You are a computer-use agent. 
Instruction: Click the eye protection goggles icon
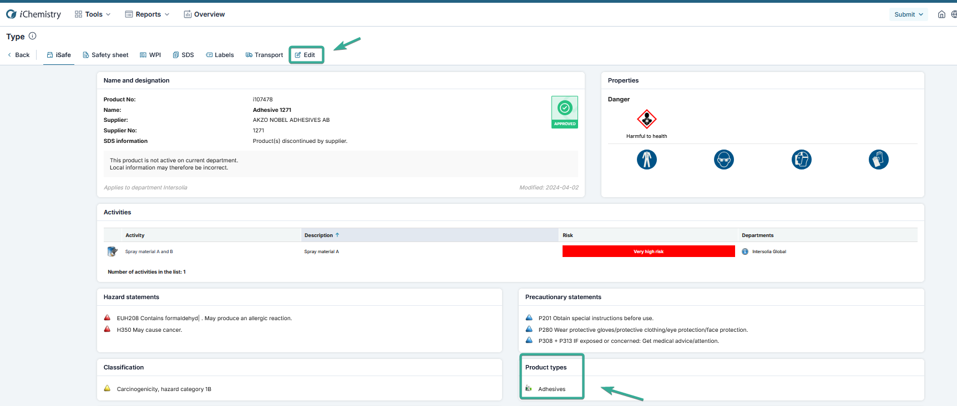(724, 160)
